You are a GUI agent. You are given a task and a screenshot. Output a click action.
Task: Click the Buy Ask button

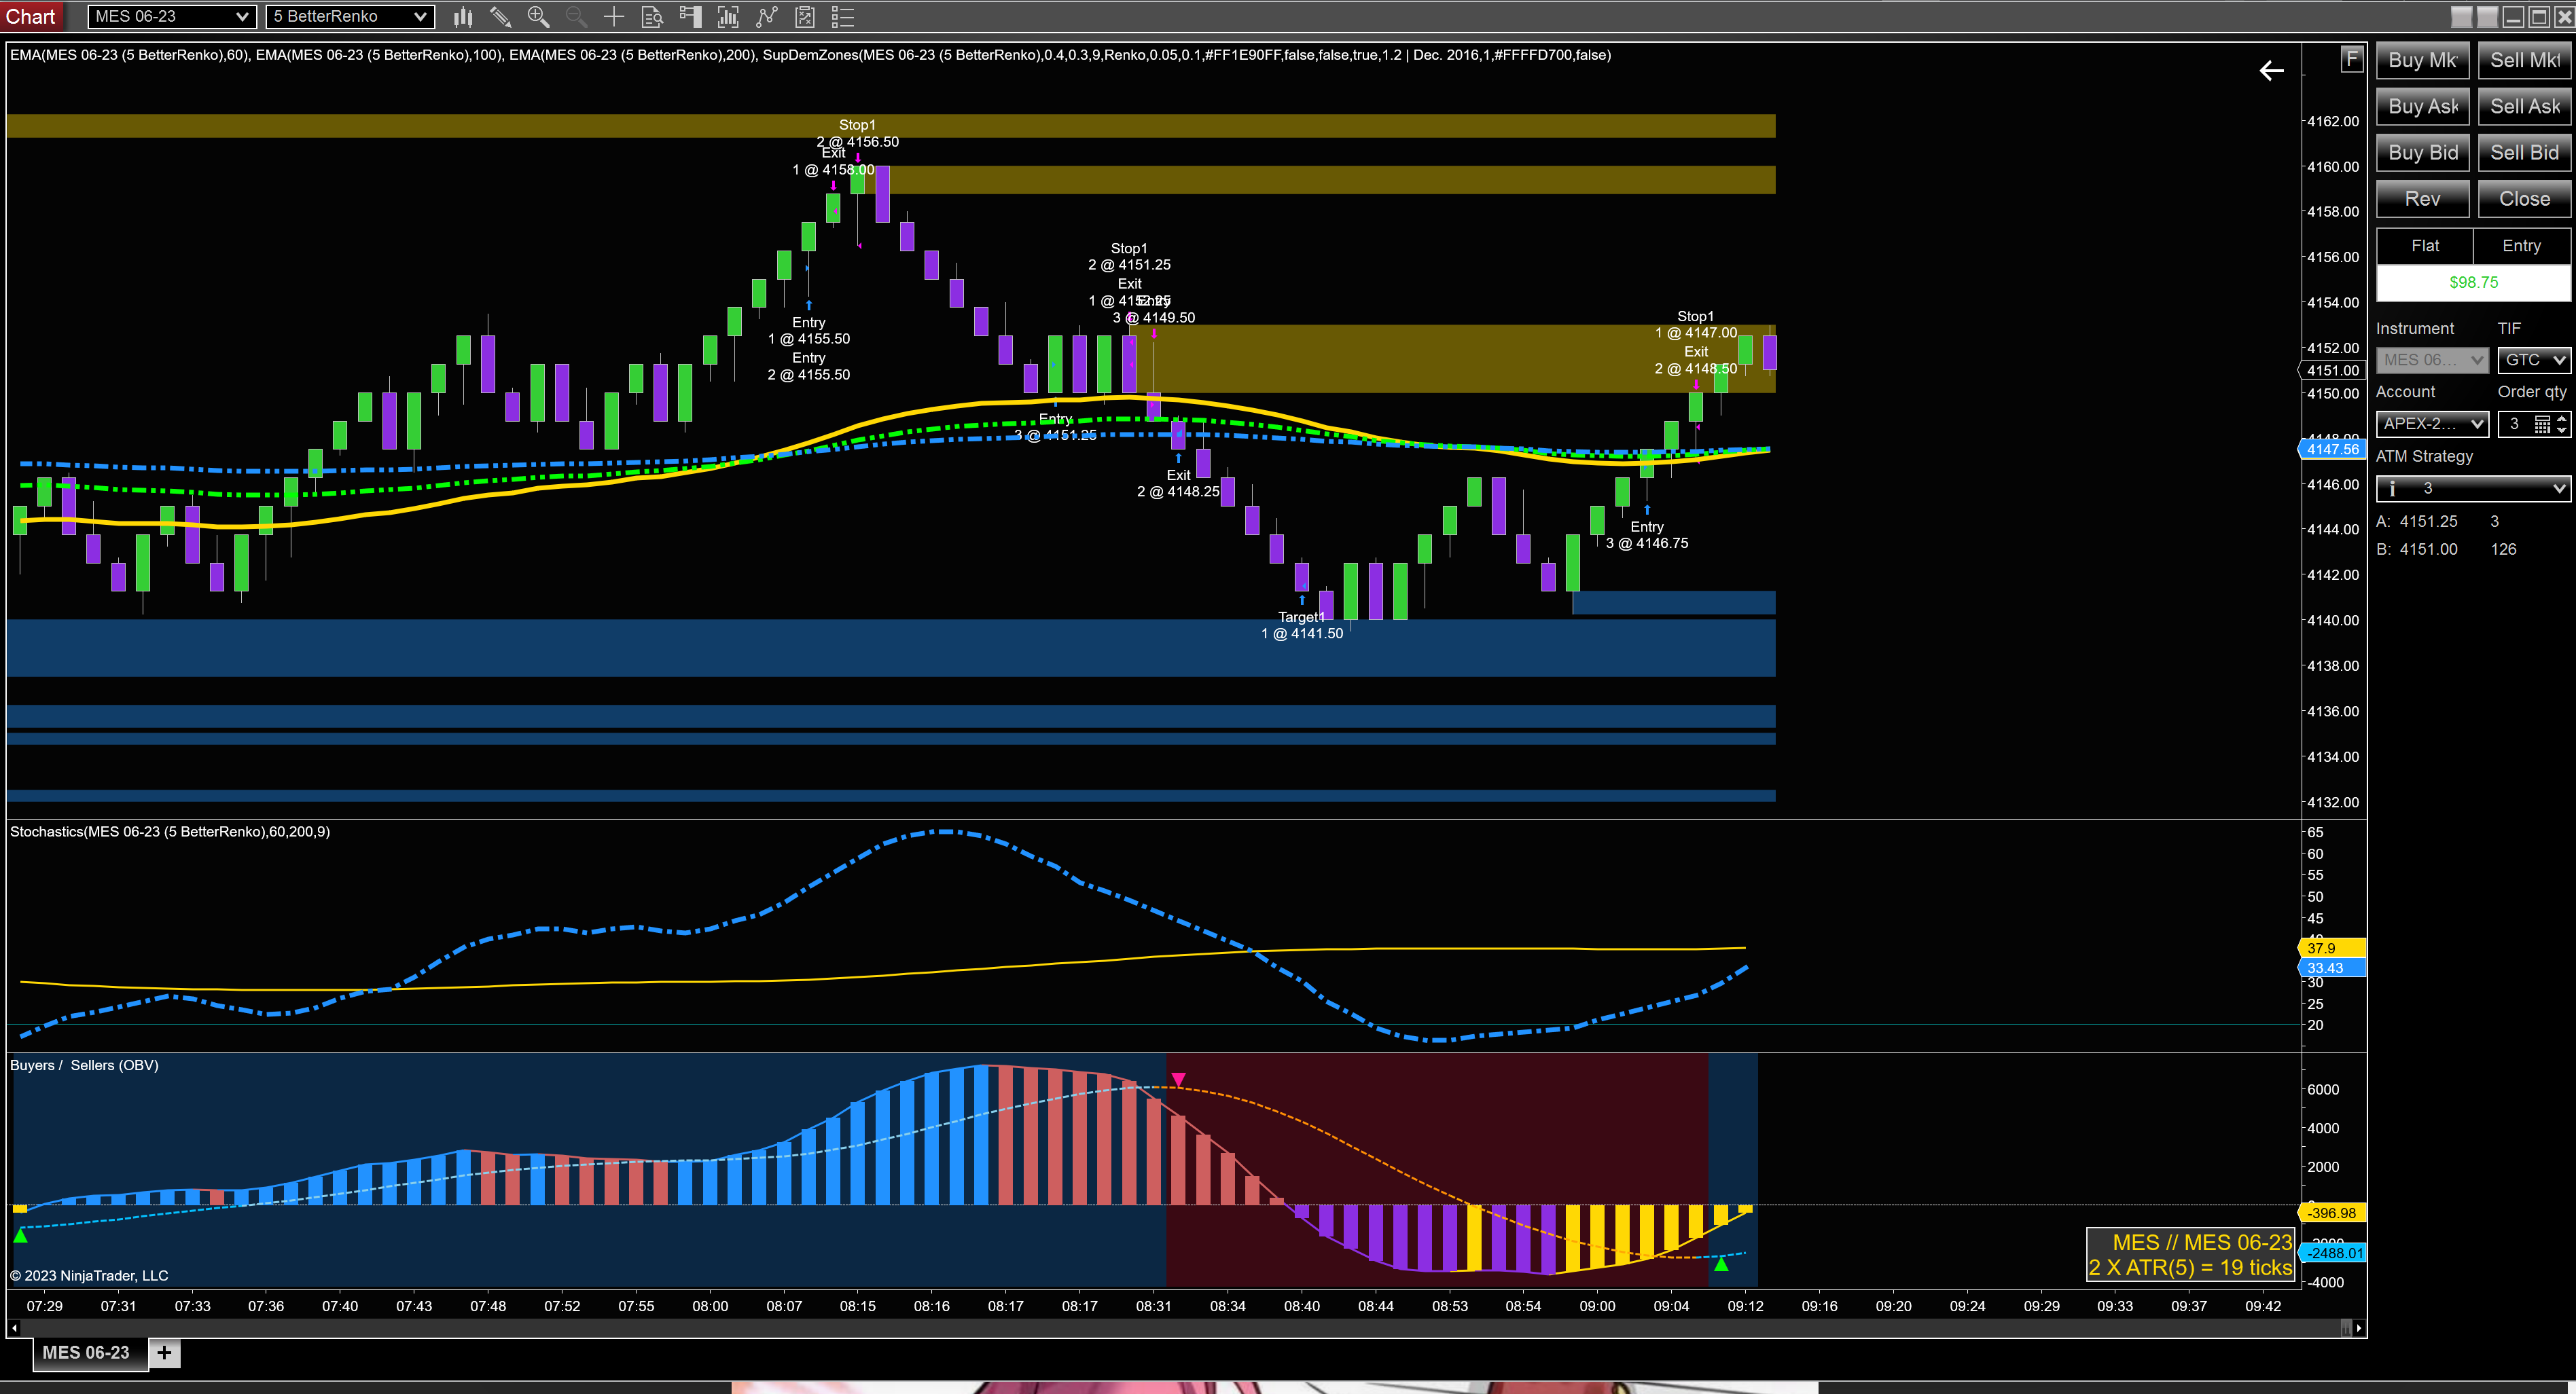pos(2422,106)
